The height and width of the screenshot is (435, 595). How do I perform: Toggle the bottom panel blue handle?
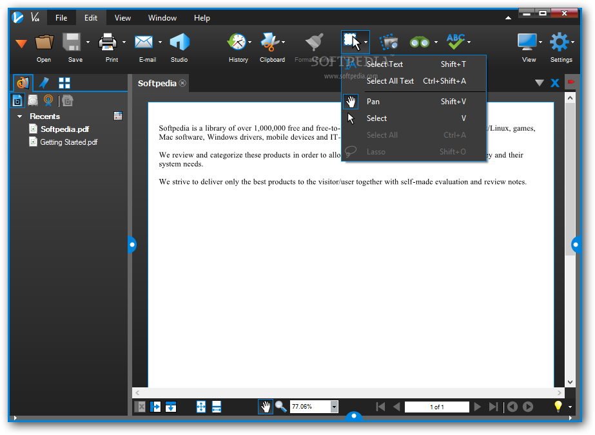click(x=354, y=416)
